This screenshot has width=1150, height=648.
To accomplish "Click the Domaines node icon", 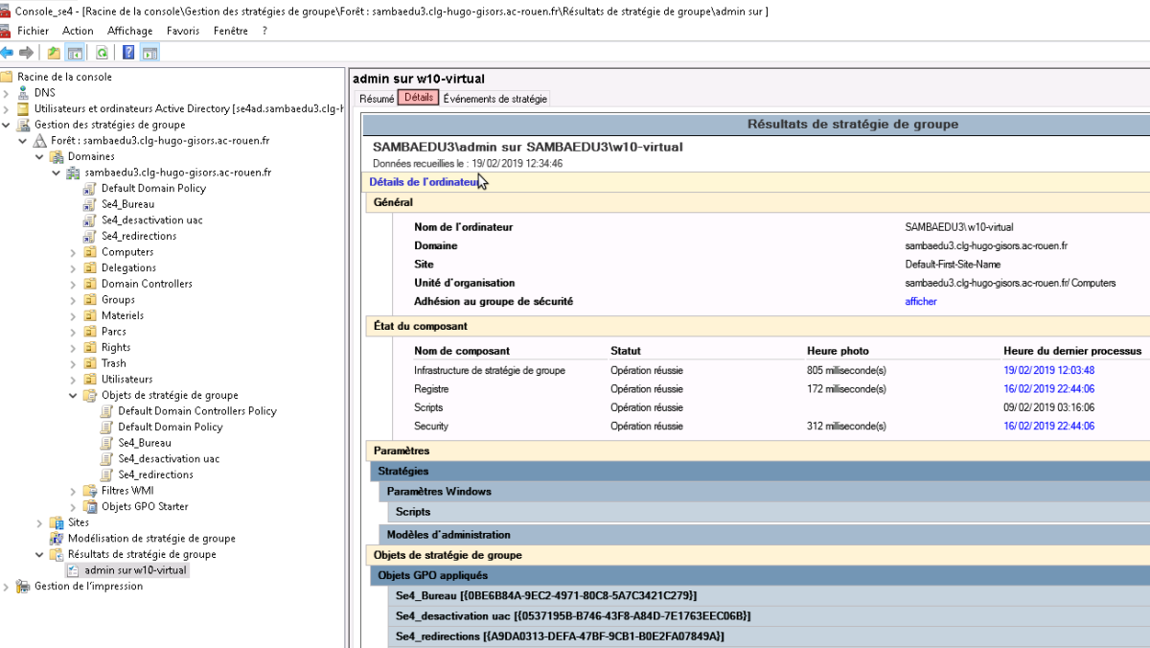I will (x=57, y=156).
